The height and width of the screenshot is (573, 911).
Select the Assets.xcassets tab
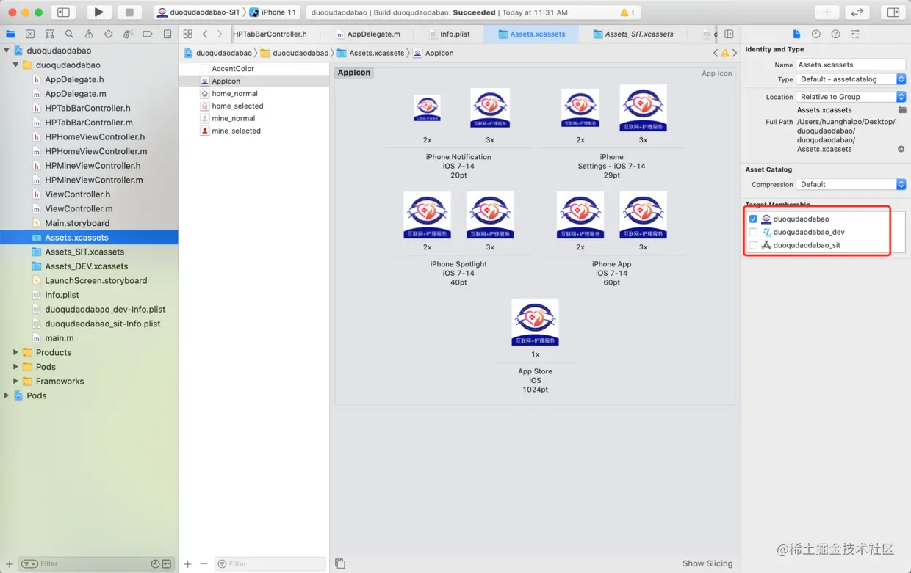pos(531,34)
